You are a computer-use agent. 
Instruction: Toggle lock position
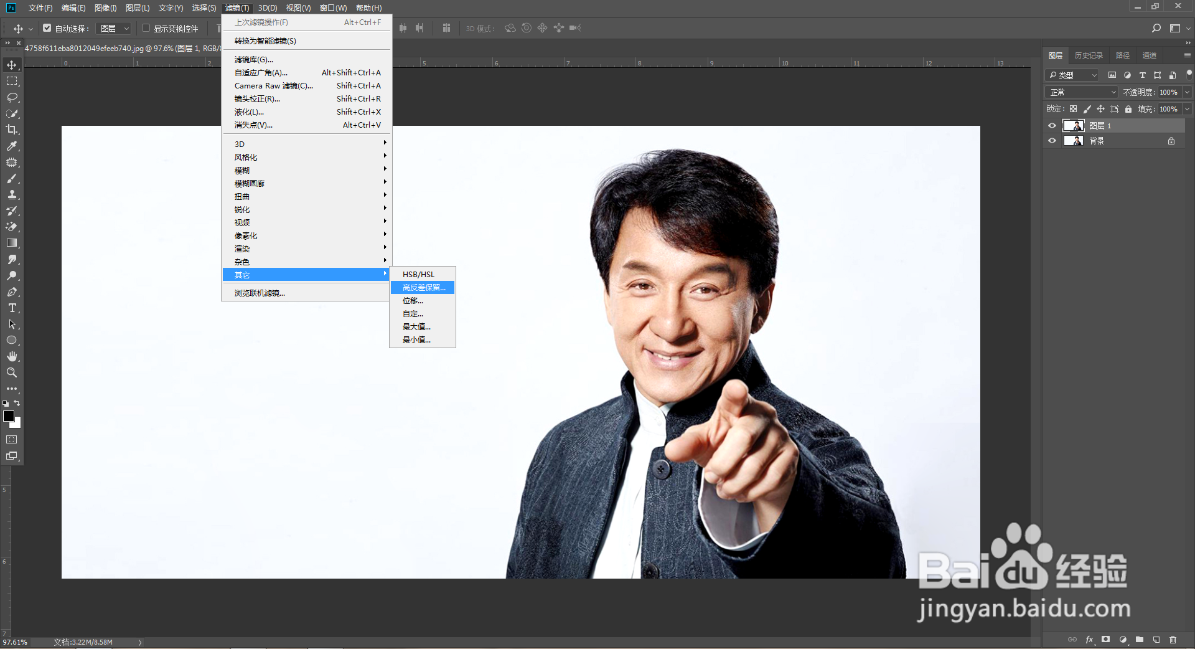pos(1101,109)
